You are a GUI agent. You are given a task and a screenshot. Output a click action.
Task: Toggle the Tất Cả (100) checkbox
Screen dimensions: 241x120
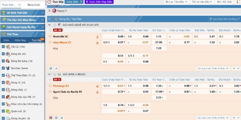coord(3,47)
